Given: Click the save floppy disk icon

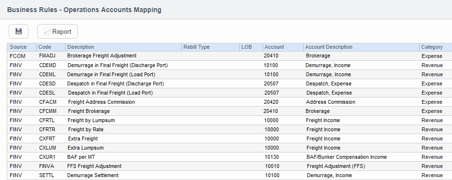Looking at the screenshot, I should [x=18, y=31].
